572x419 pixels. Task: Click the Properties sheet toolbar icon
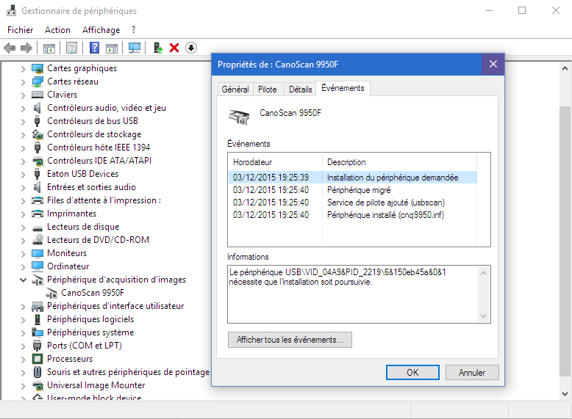71,48
